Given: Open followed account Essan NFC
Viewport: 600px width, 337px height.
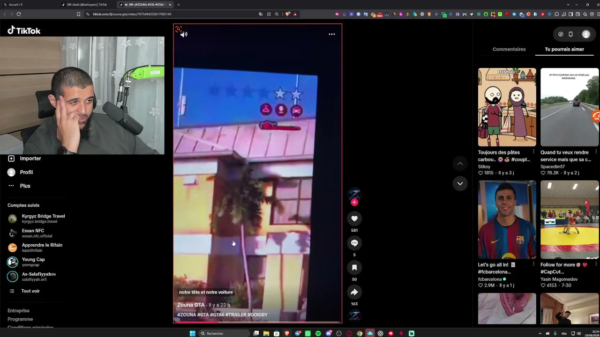Looking at the screenshot, I should pos(33,233).
